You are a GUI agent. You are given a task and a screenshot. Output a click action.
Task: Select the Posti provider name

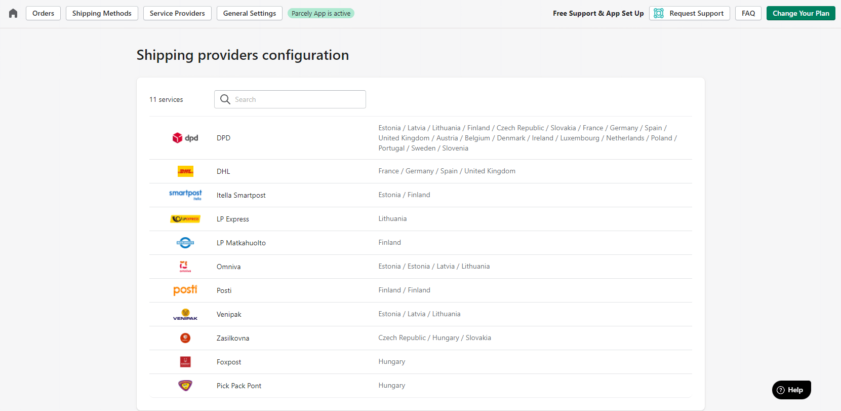(224, 290)
